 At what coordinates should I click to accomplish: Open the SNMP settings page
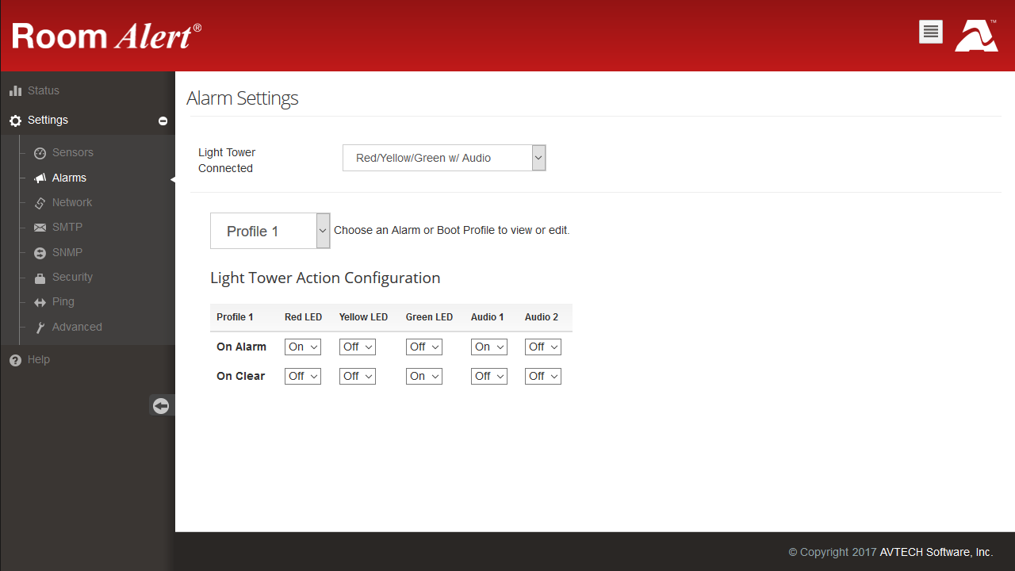coord(67,252)
